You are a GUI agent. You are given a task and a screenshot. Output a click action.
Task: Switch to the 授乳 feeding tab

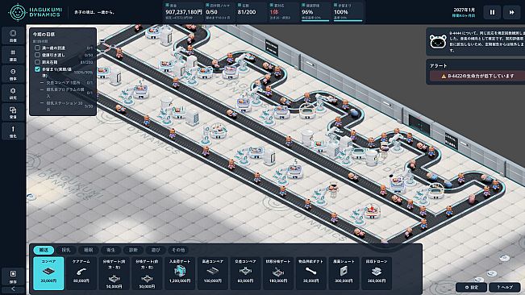click(66, 250)
